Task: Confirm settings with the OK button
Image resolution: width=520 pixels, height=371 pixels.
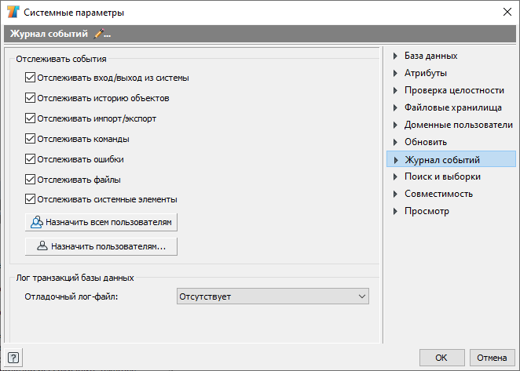Action: click(441, 358)
